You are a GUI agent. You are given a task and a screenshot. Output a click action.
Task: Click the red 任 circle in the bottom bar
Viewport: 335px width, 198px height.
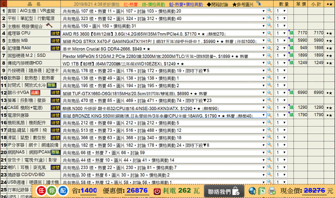(41, 191)
